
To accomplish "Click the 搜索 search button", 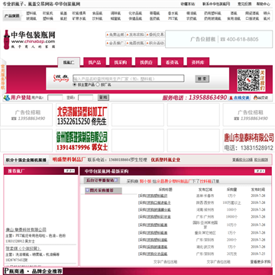I will (x=202, y=79).
